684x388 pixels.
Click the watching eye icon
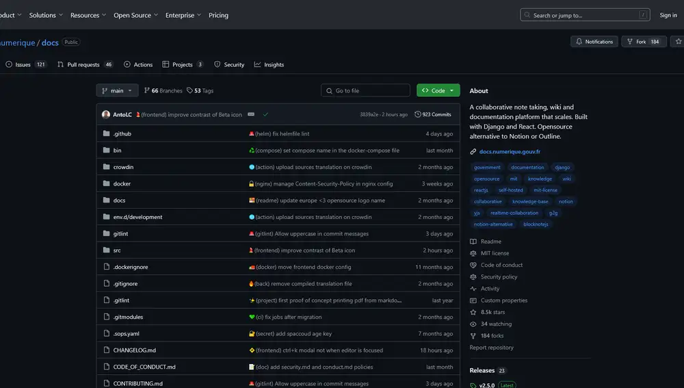473,324
